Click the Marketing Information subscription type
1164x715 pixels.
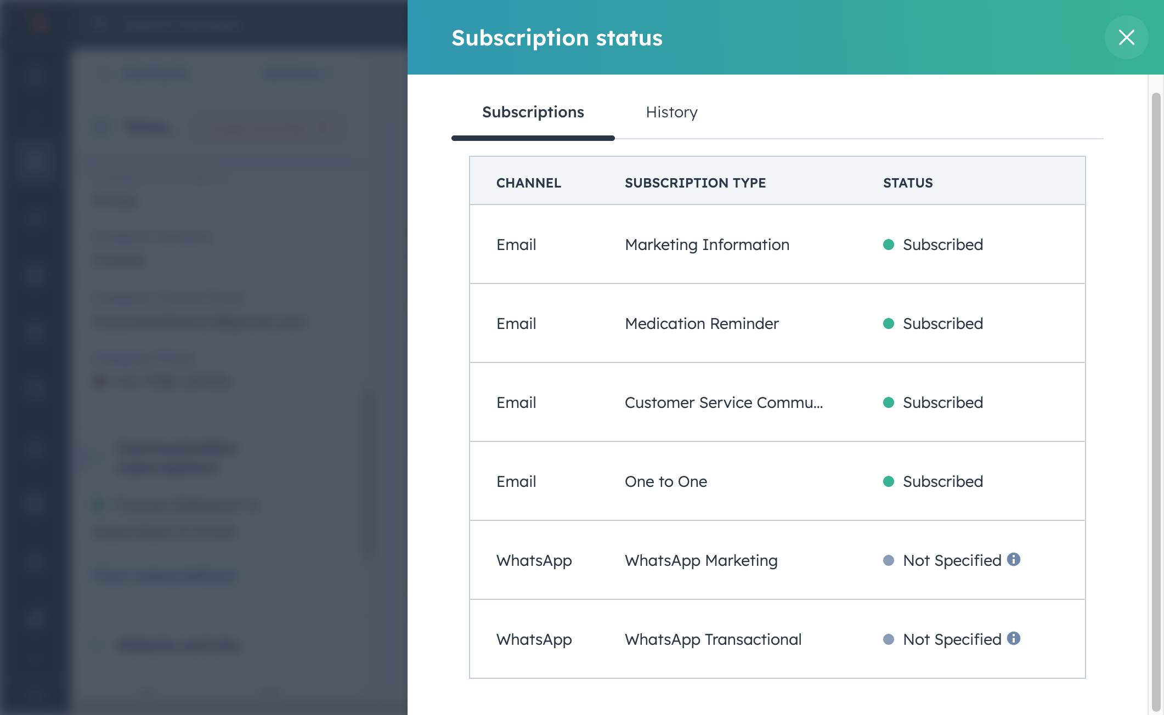[707, 245]
